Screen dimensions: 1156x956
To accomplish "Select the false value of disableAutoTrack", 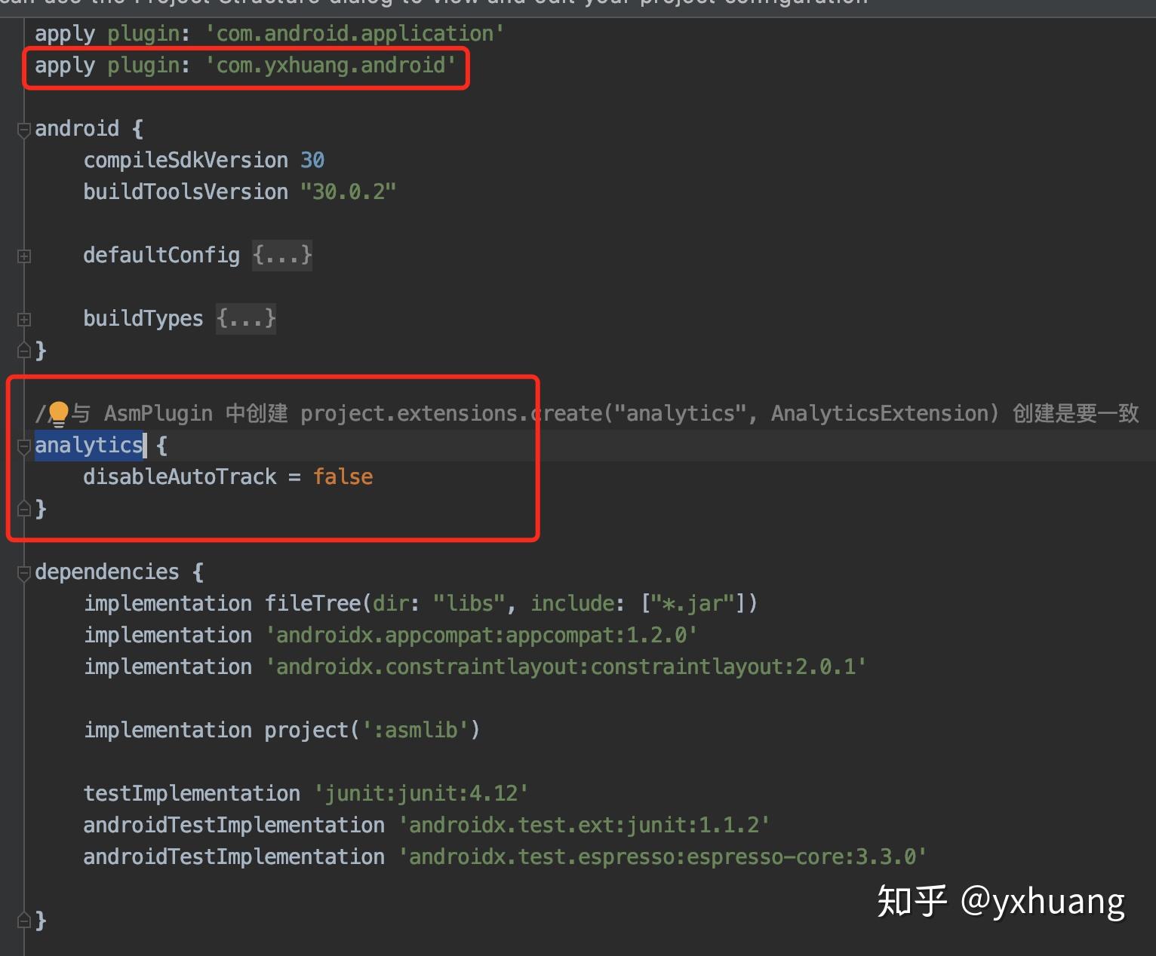I will [x=343, y=476].
